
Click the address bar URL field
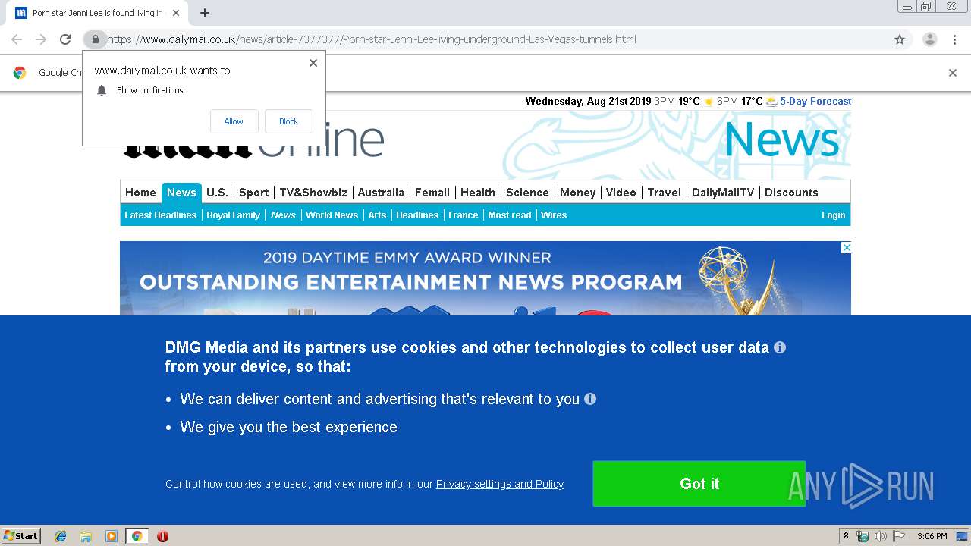(485, 39)
